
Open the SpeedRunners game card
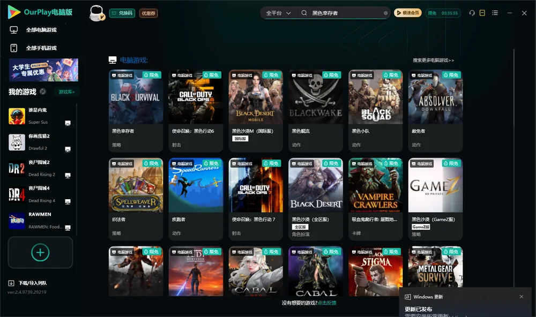(196, 199)
